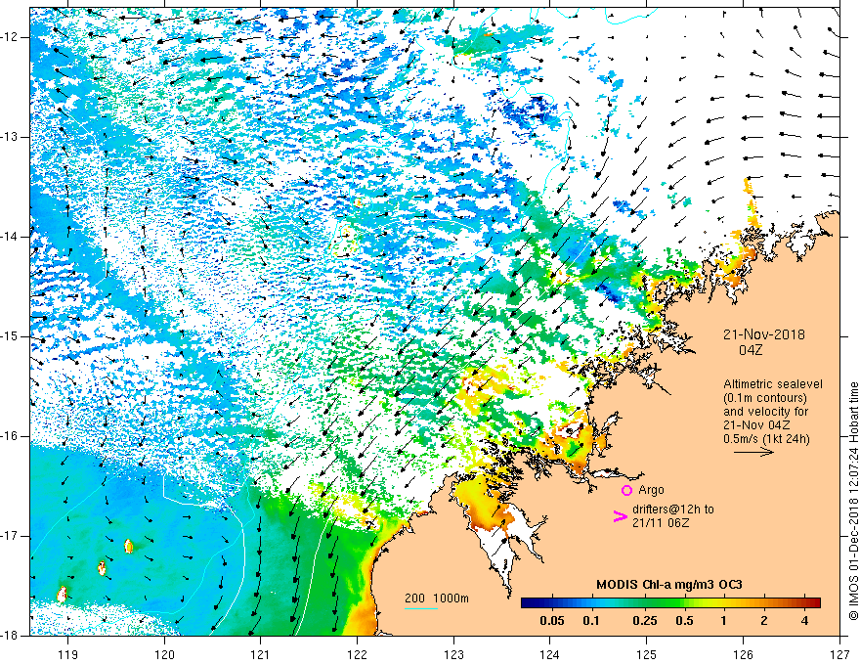Click the longitude axis label '119'
Viewport: 860px width, 665px height.
pos(67,654)
